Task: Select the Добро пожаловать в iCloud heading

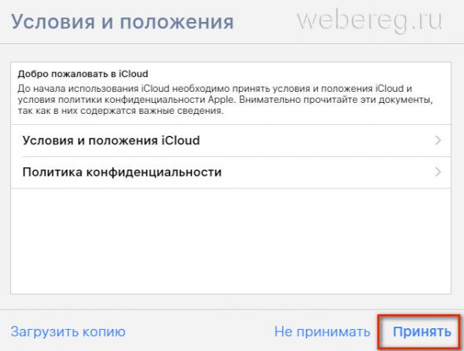Action: coord(83,74)
